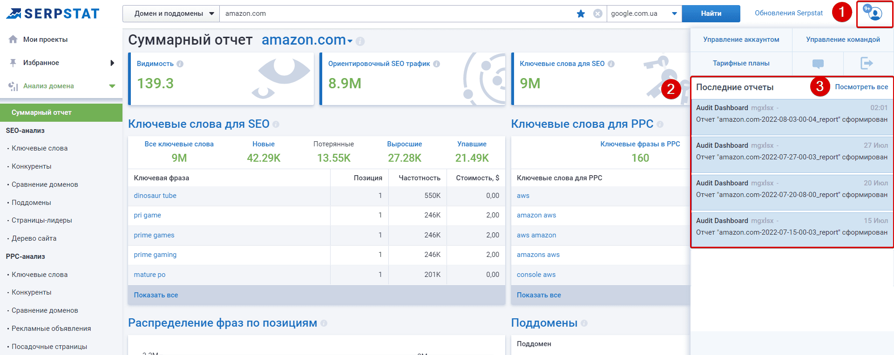This screenshot has height=355, width=894.
Task: Click the Serpstat logo
Action: [53, 13]
